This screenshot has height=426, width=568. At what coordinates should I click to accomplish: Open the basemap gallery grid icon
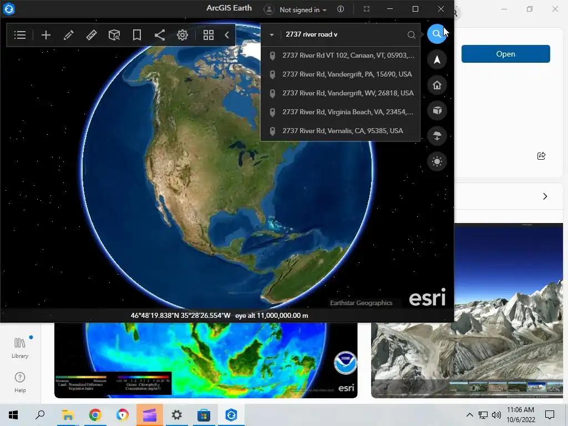[x=209, y=35]
